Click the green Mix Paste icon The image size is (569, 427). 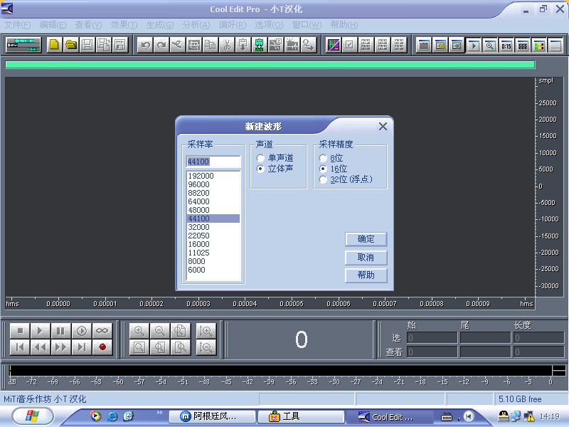point(259,45)
